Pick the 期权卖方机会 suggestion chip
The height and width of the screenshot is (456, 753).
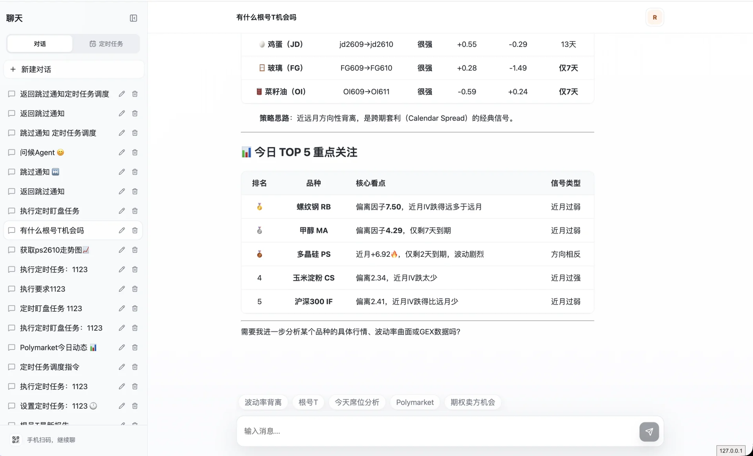click(473, 402)
